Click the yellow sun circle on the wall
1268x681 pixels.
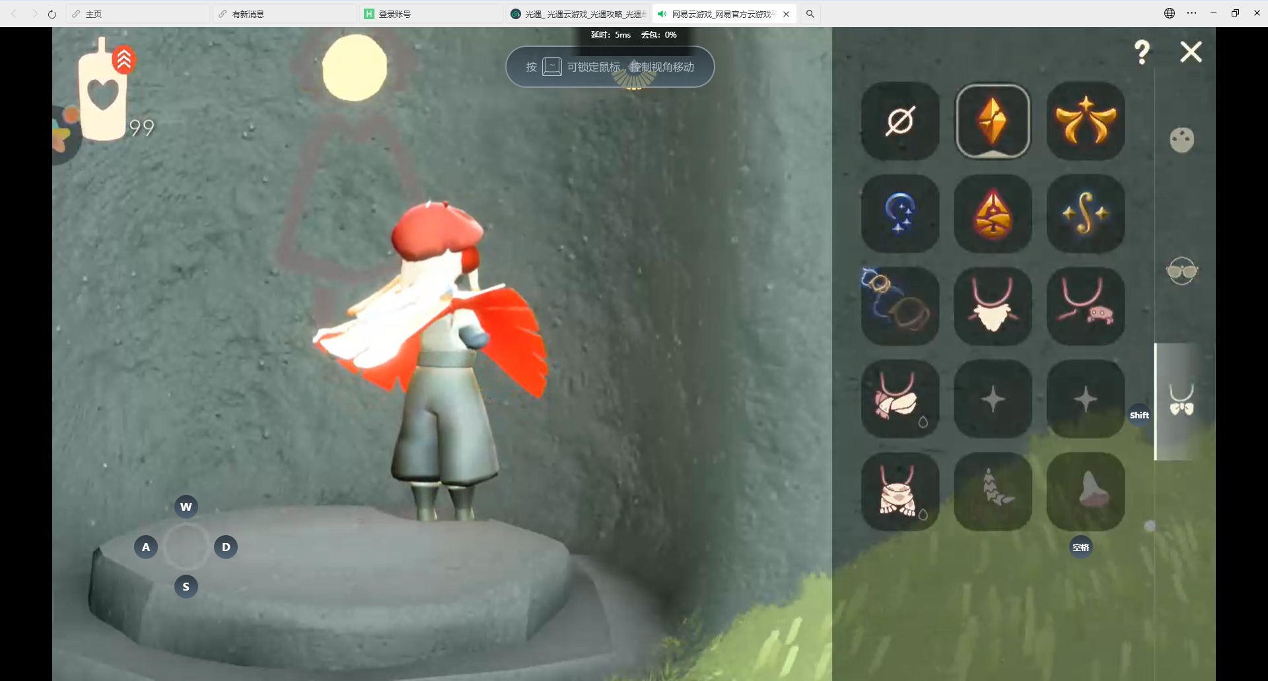[x=355, y=67]
